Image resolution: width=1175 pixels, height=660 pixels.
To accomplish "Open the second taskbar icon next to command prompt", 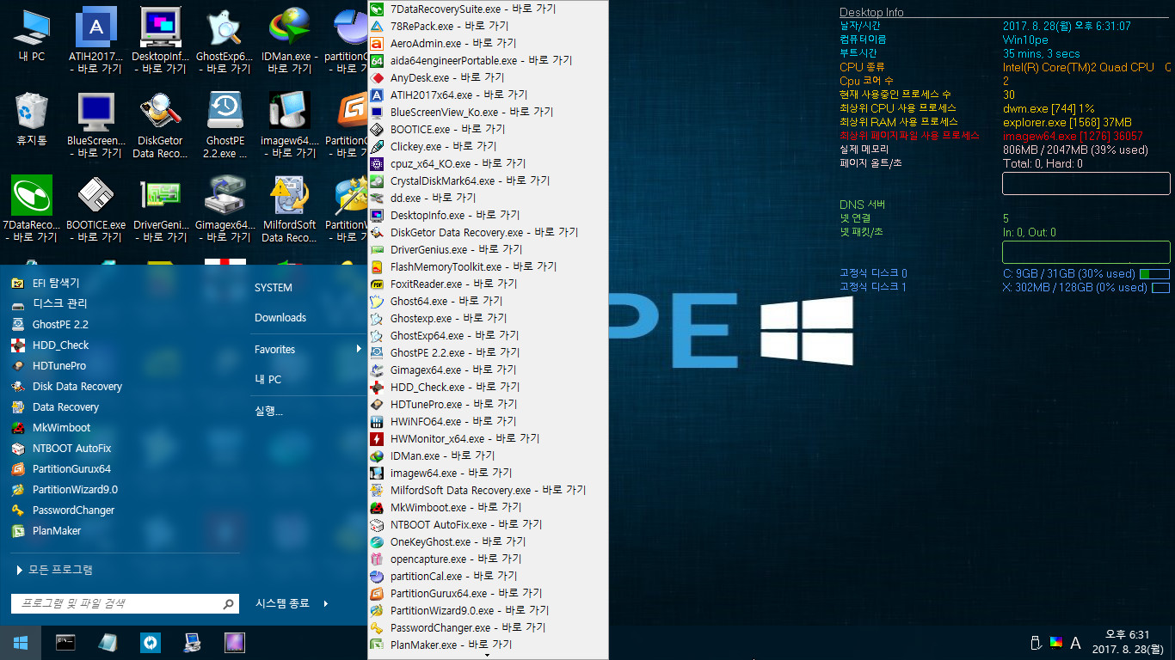I will [x=108, y=642].
